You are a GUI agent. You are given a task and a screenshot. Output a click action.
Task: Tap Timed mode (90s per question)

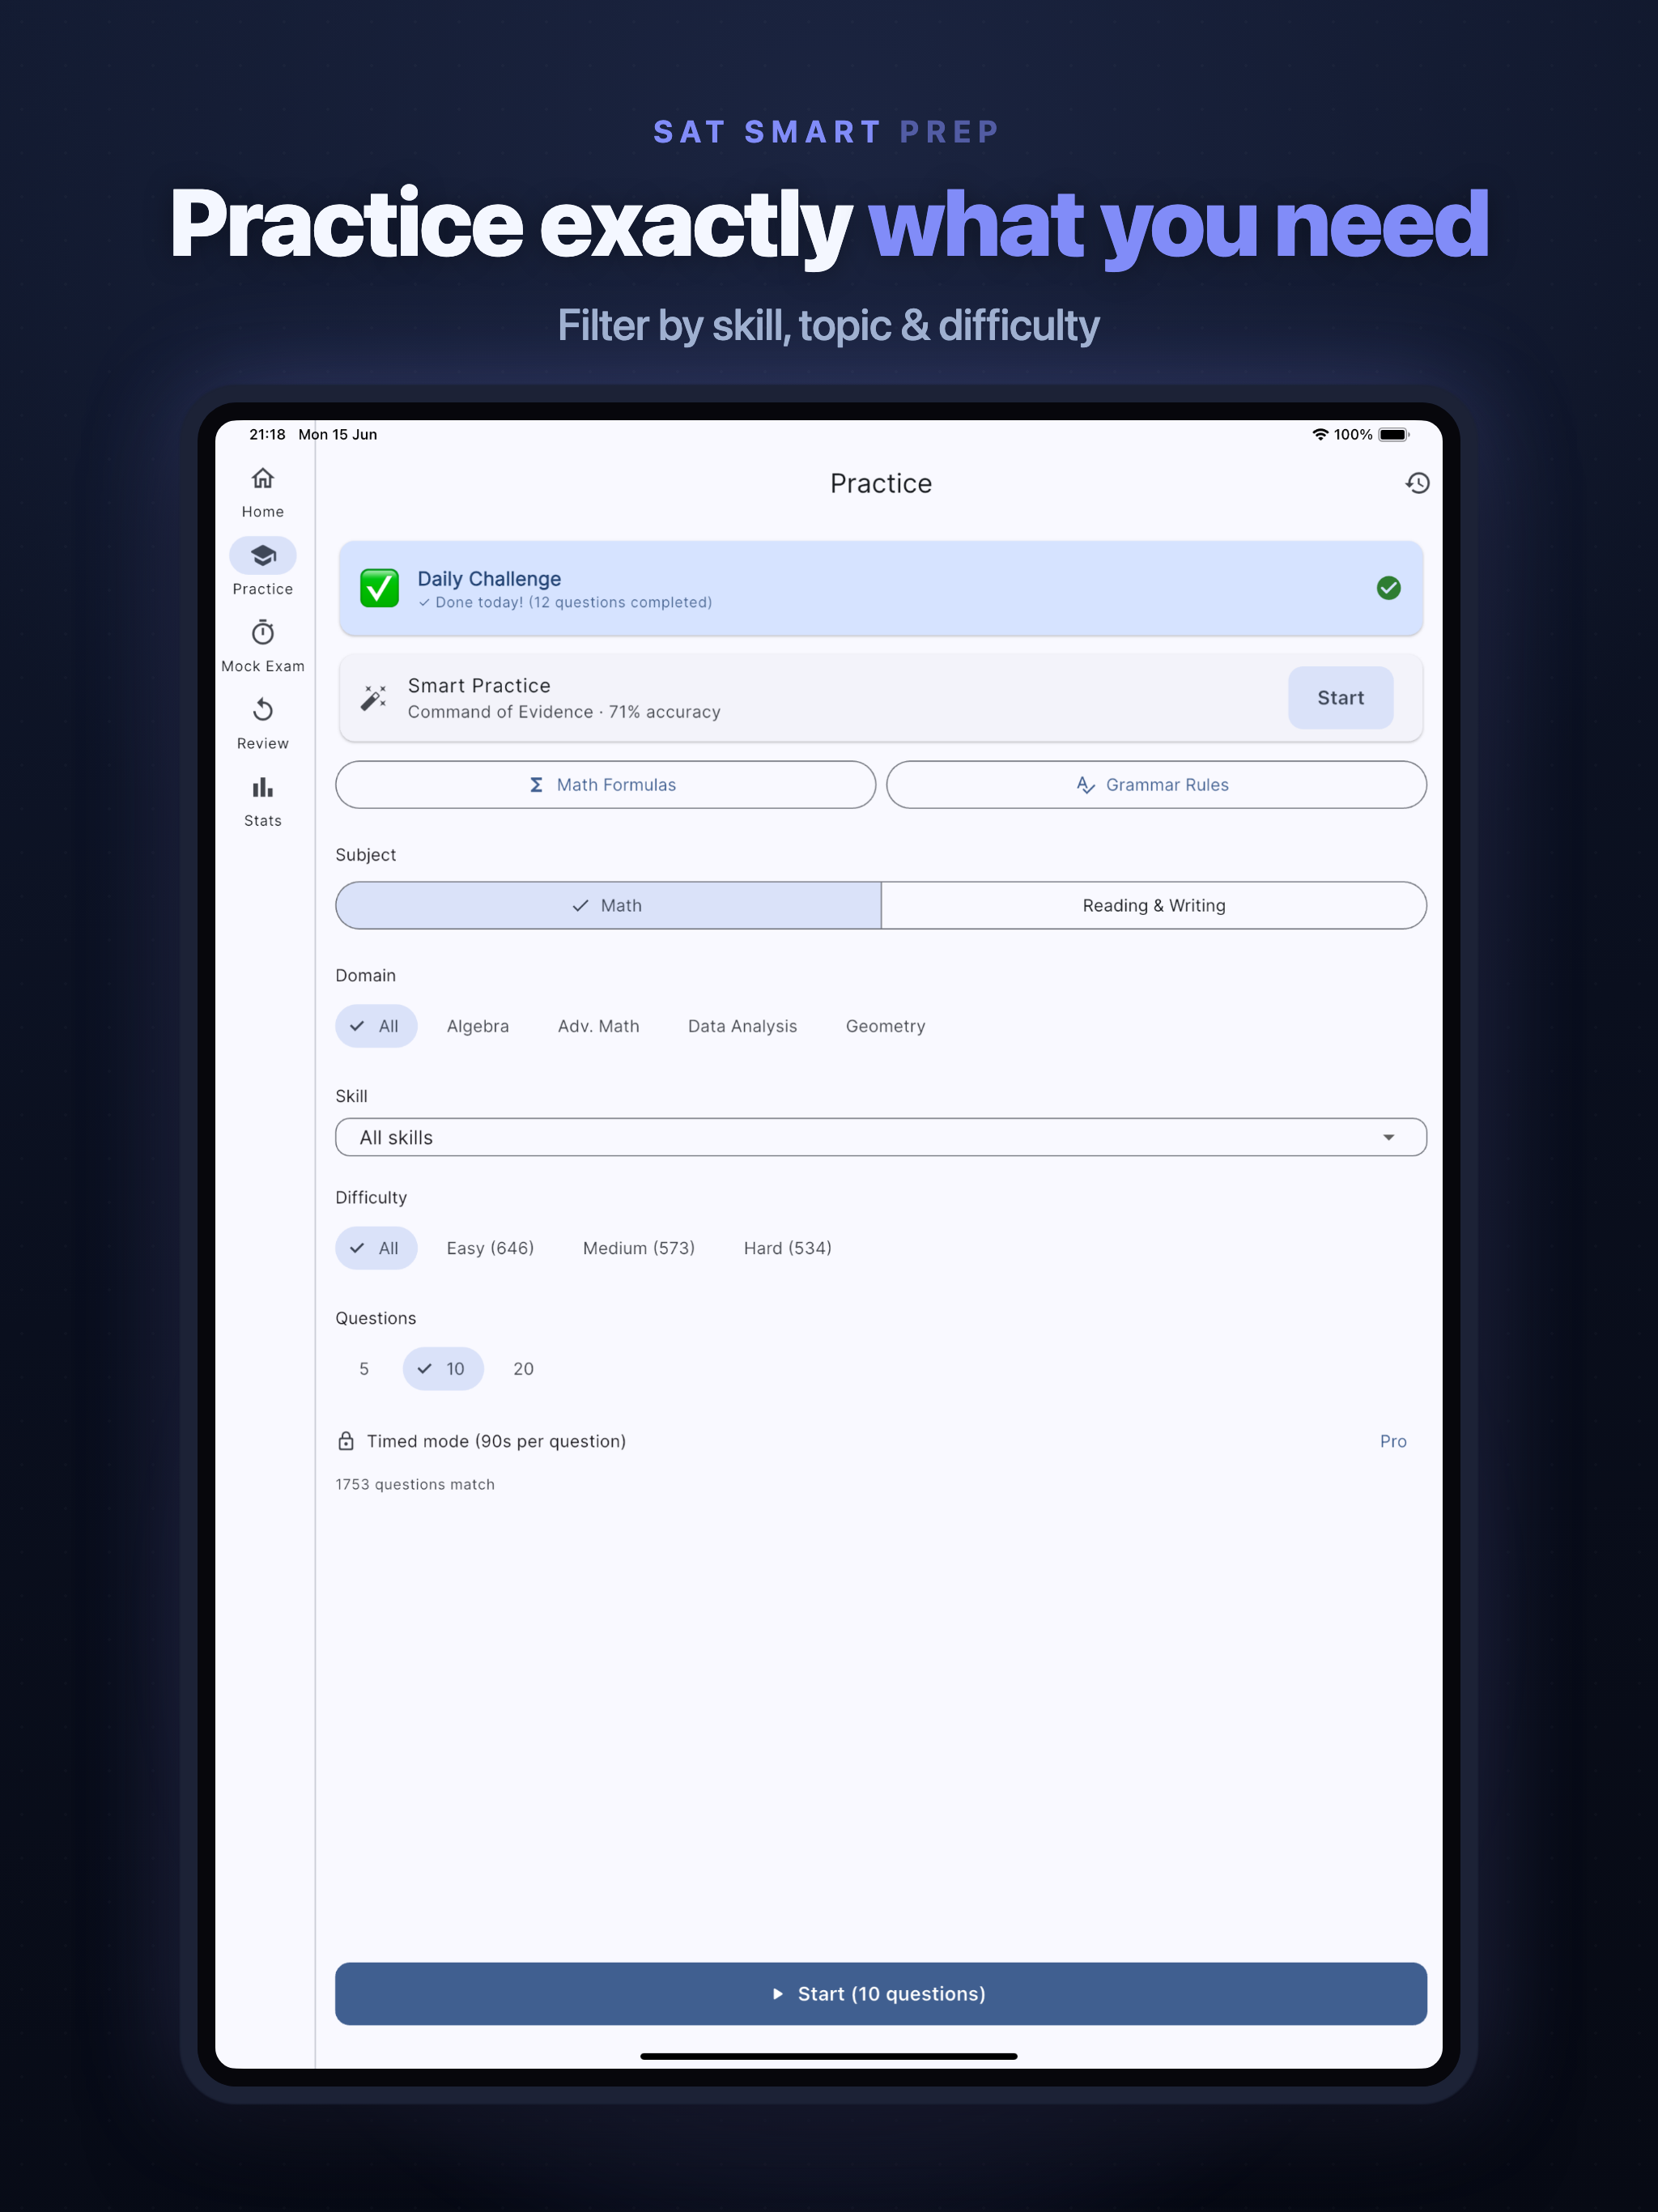click(x=496, y=1441)
